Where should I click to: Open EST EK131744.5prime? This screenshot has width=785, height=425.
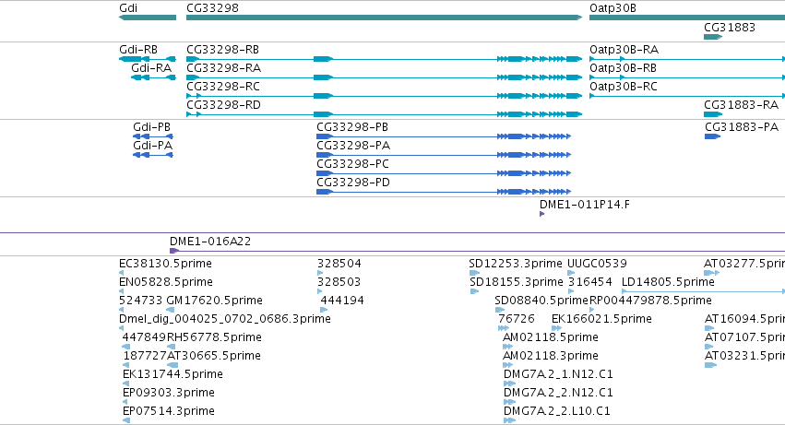click(172, 375)
